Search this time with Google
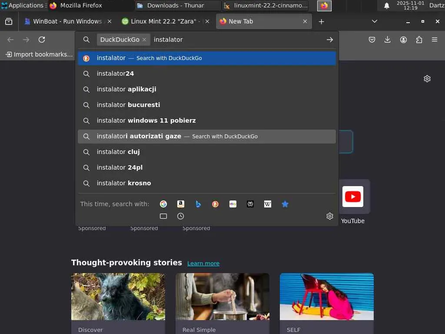Screen dimensions: 445x334 [163, 204]
